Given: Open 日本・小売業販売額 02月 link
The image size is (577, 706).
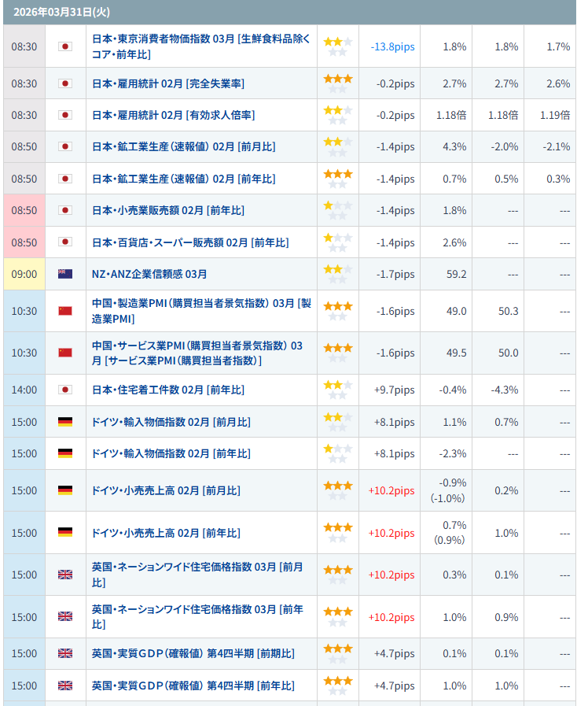Looking at the screenshot, I should [x=168, y=210].
